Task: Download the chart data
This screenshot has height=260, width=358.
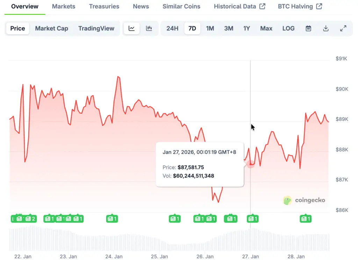Action: 326,28
